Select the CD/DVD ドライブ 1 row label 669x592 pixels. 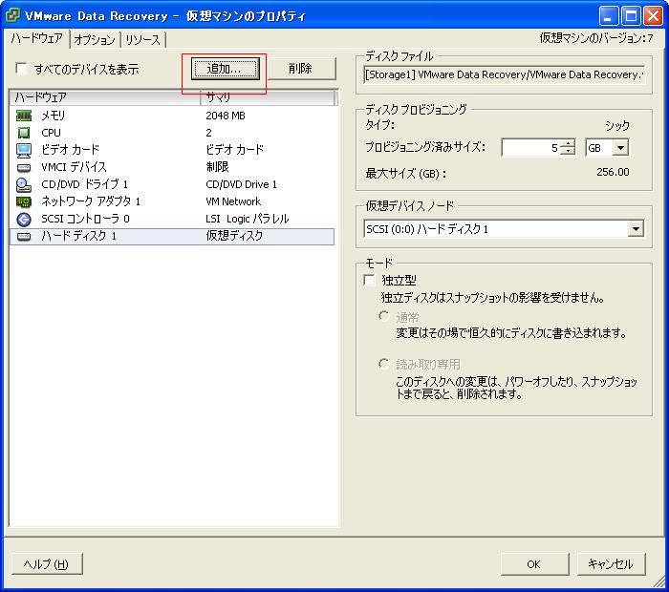tap(84, 184)
